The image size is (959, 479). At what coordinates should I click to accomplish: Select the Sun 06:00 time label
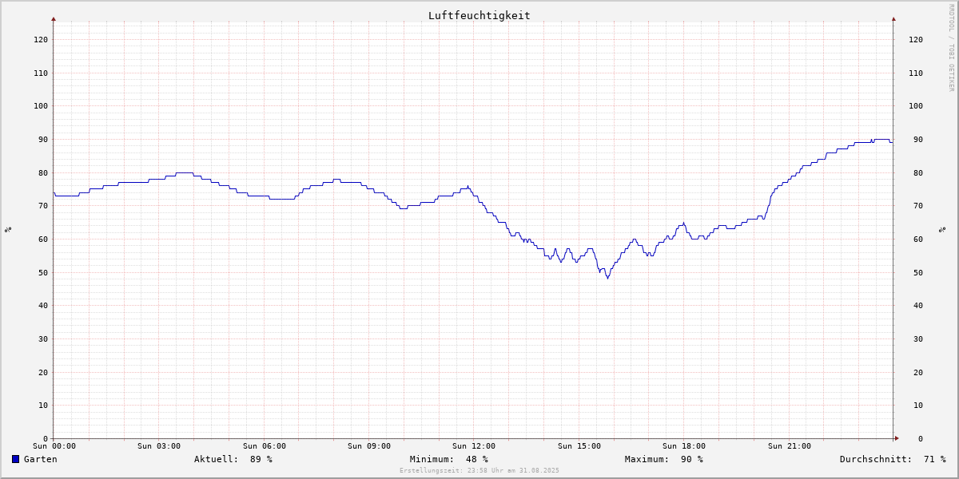tap(264, 446)
